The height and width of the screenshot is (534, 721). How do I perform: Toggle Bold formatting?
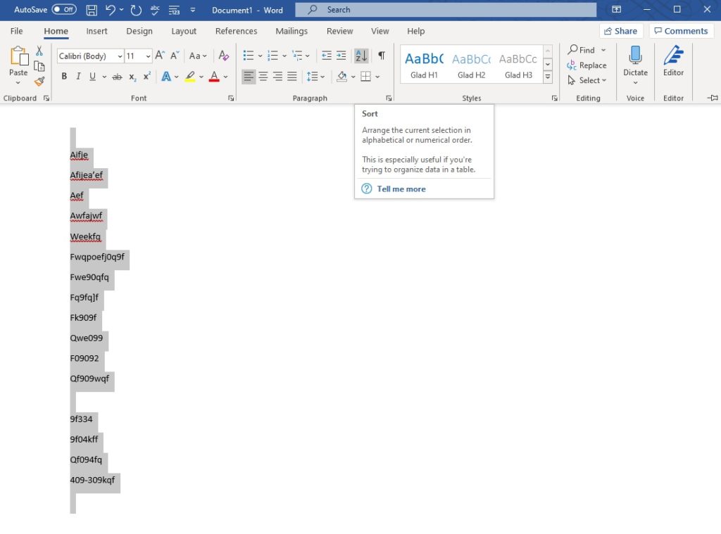pos(65,76)
